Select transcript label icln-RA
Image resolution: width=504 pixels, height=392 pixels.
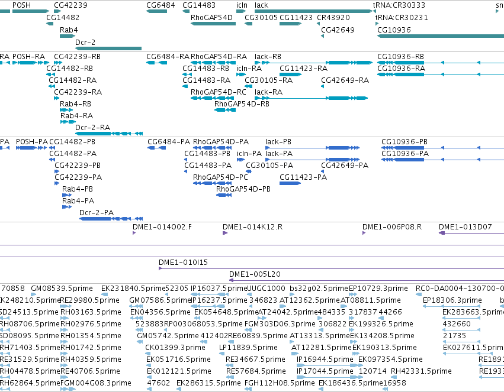[249, 69]
